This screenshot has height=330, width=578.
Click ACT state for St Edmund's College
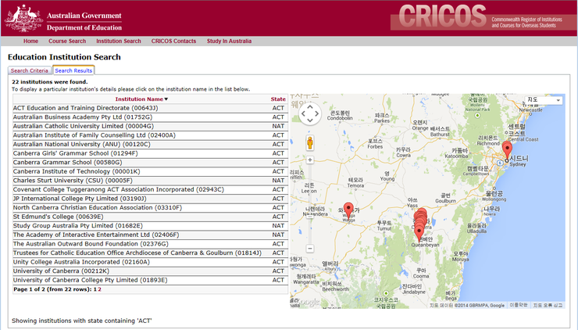278,217
